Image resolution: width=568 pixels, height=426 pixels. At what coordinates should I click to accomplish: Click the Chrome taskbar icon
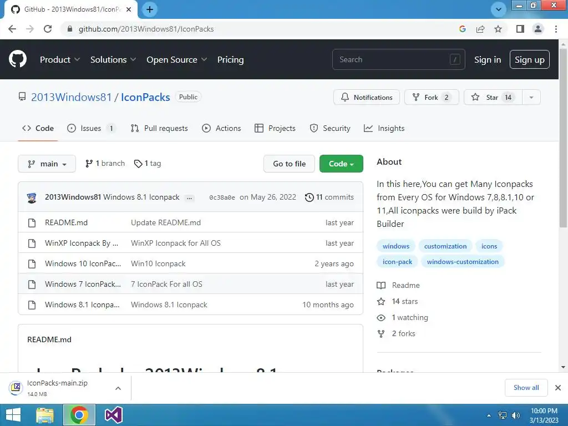click(79, 415)
